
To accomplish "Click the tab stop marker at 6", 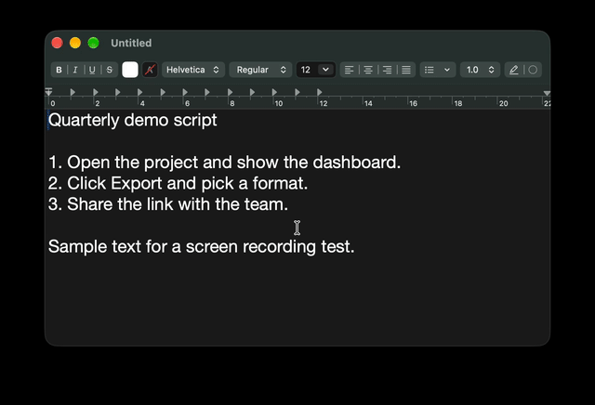I will (185, 92).
